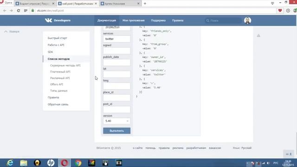297x167 pixels.
Task: Open SDK in the sidebar
Action: click(51, 52)
